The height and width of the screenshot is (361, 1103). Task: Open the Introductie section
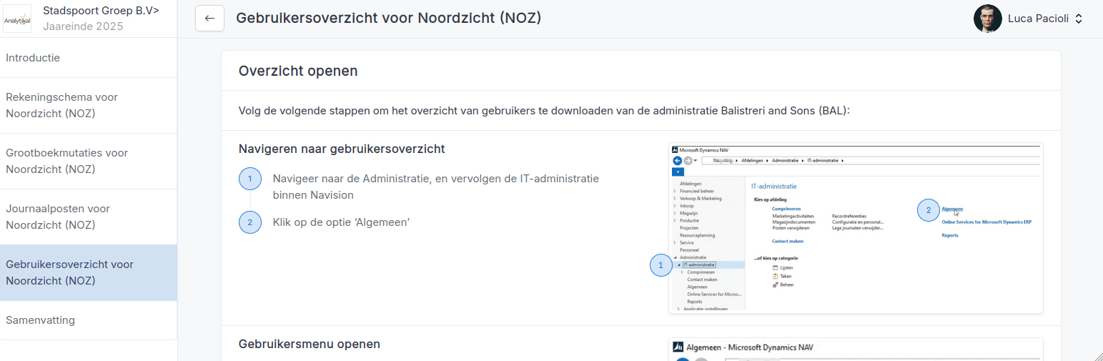89,58
